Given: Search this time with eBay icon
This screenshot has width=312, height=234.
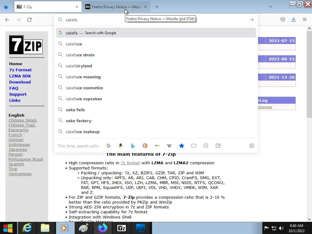Looking at the screenshot, I should (x=157, y=146).
